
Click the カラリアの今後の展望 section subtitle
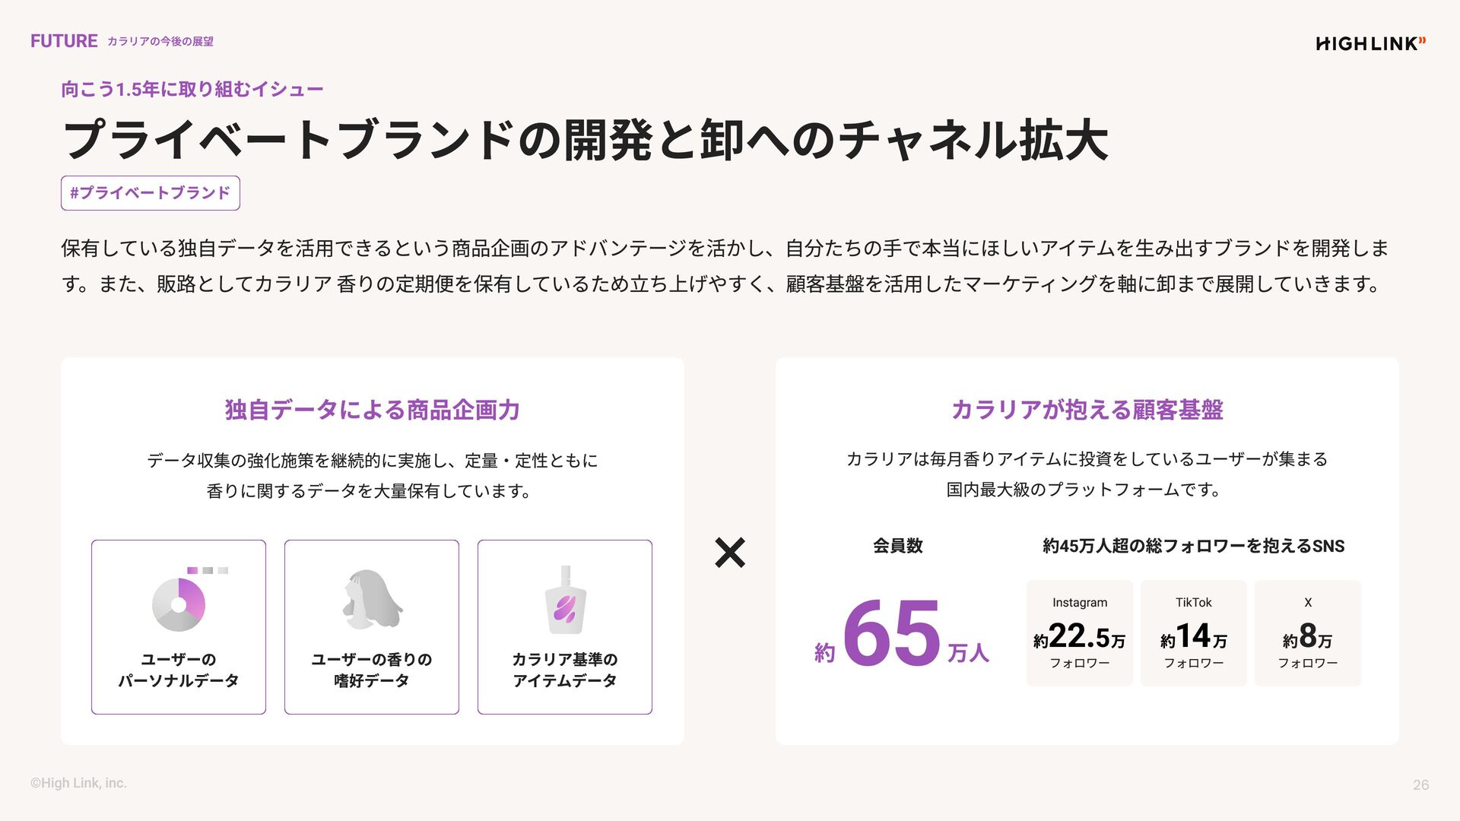tap(160, 42)
